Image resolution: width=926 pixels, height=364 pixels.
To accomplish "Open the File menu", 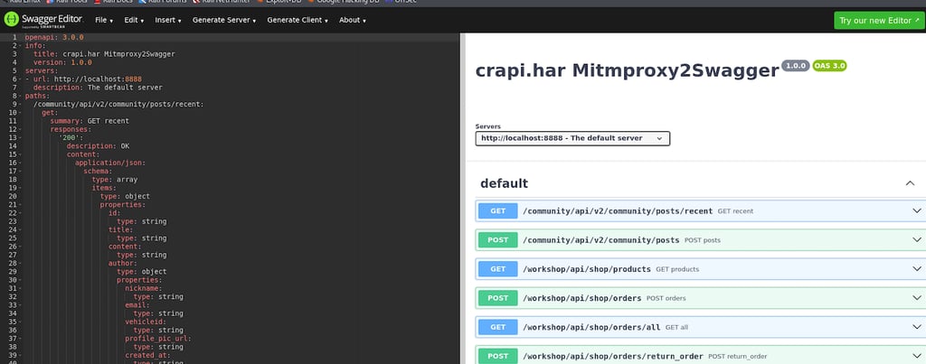I will (104, 20).
